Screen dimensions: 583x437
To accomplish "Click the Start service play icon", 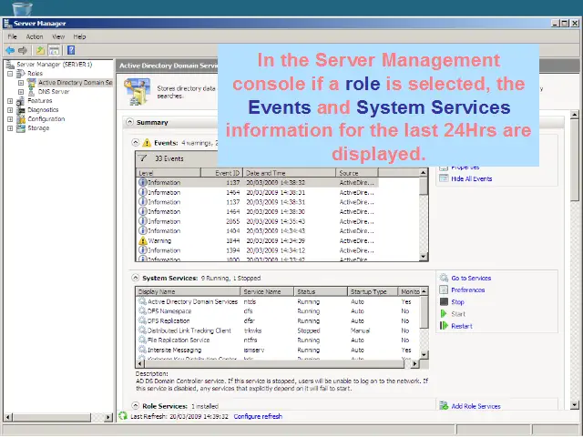I will 444,314.
